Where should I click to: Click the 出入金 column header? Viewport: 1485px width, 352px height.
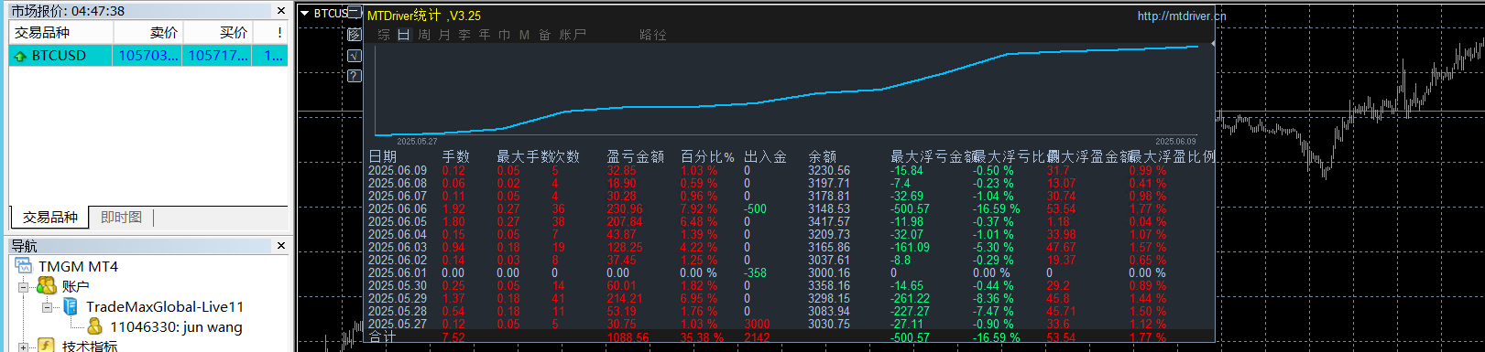click(766, 156)
